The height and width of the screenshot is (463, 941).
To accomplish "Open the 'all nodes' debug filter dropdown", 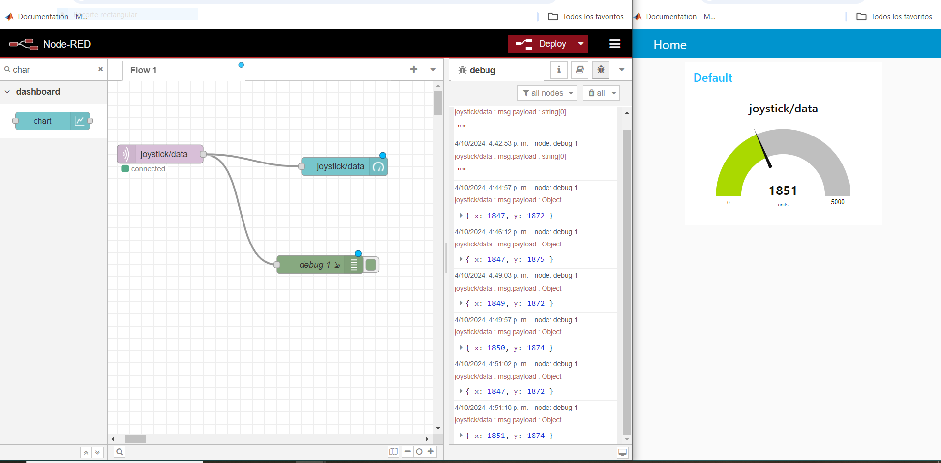I will (547, 93).
